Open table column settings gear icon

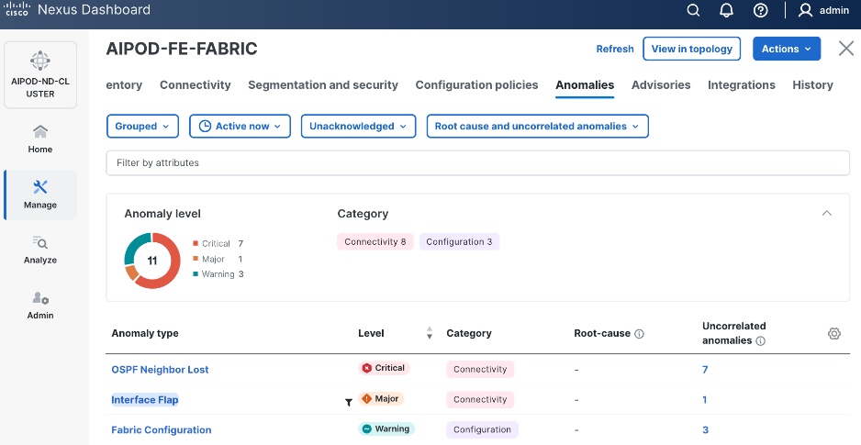pos(833,334)
